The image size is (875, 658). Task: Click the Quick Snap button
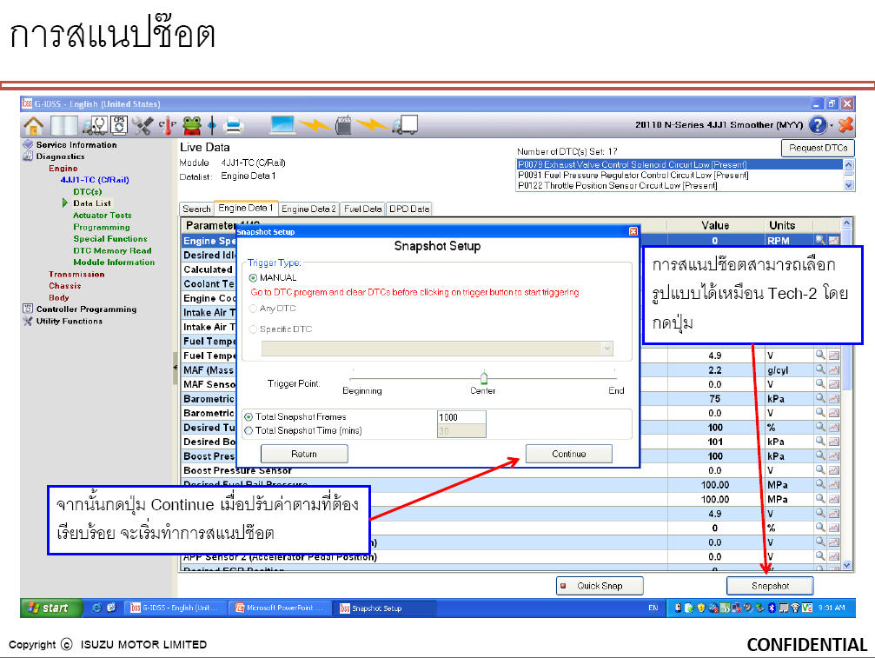[x=600, y=586]
